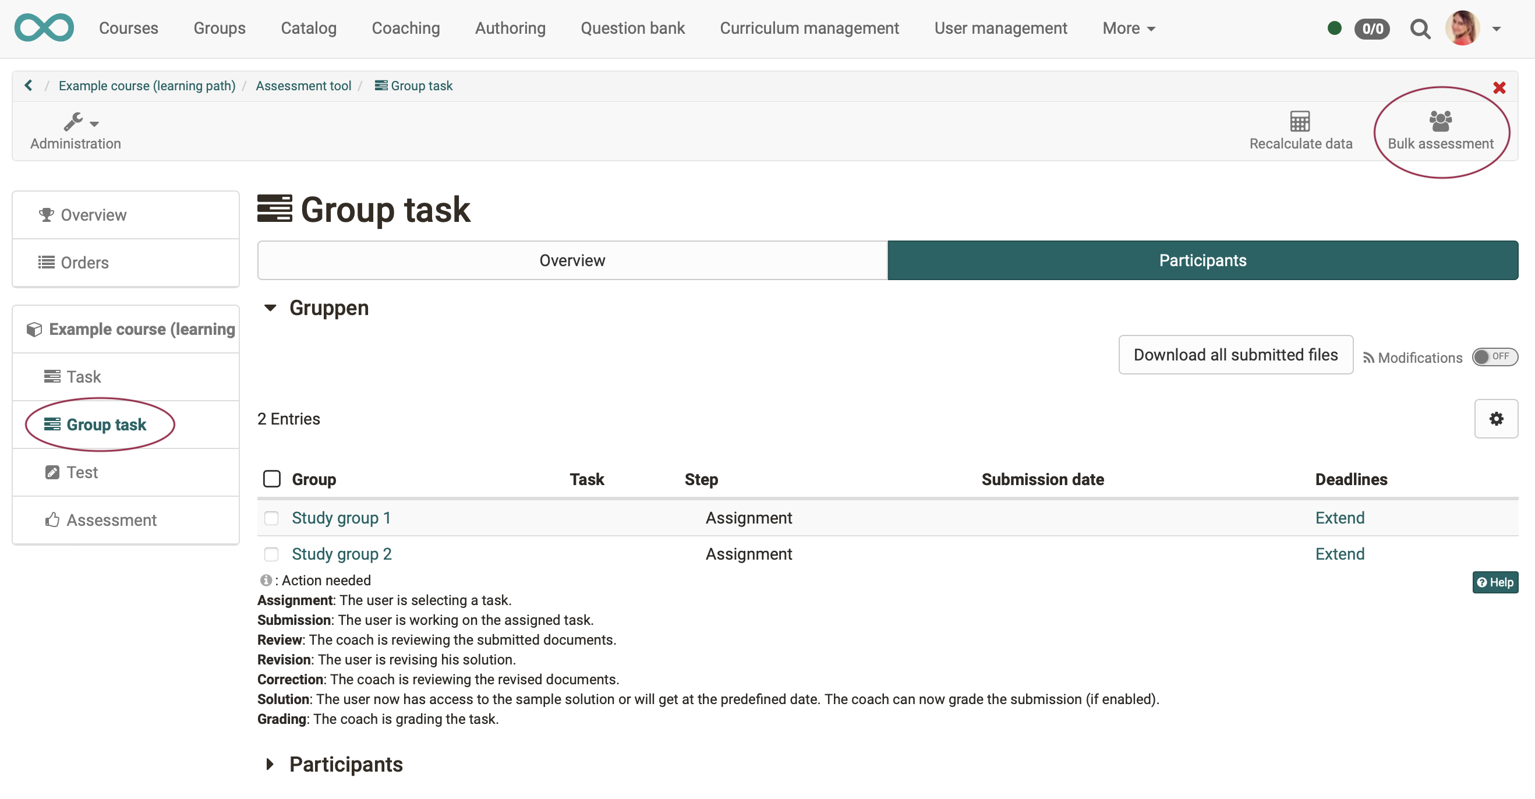The width and height of the screenshot is (1535, 799).
Task: Click the search magnifier icon
Action: (x=1421, y=28)
